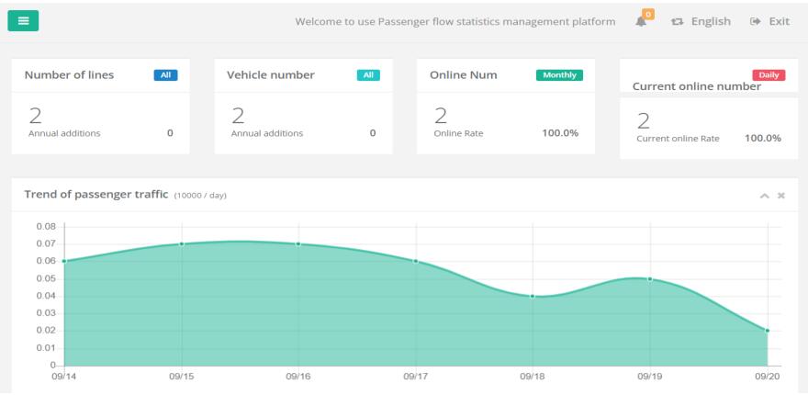This screenshot has height=395, width=808.
Task: Click the Number of lines card title
Action: (69, 75)
